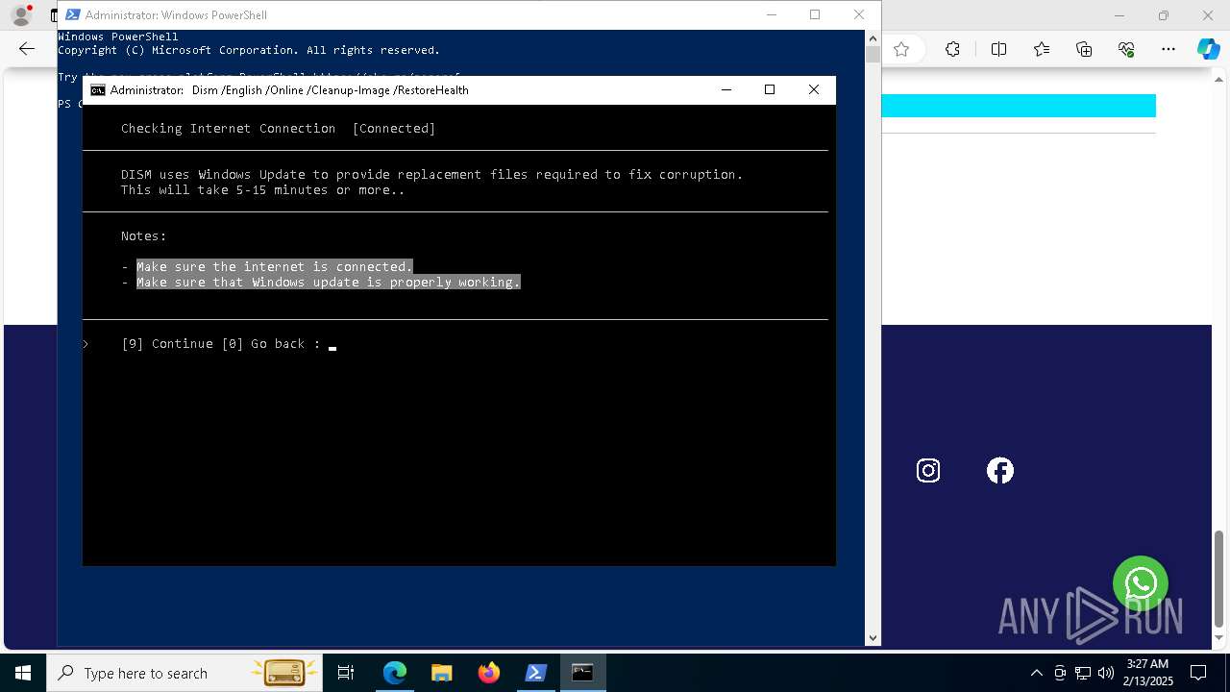Screen dimensions: 1230x692
Task: Open Edge settings and more menu
Action: pyautogui.click(x=1168, y=50)
